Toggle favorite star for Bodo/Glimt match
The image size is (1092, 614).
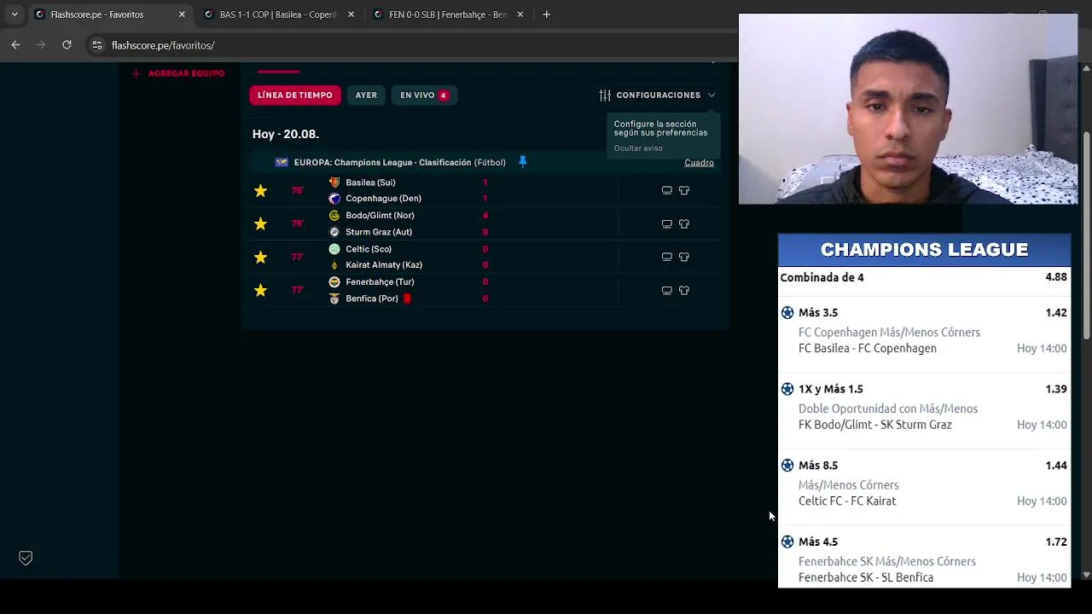pos(260,223)
